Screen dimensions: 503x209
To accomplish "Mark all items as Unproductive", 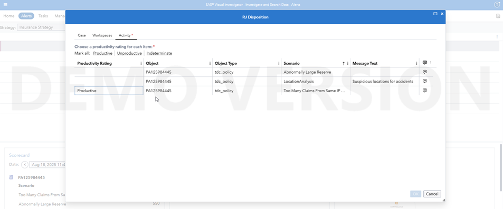I will [x=129, y=53].
